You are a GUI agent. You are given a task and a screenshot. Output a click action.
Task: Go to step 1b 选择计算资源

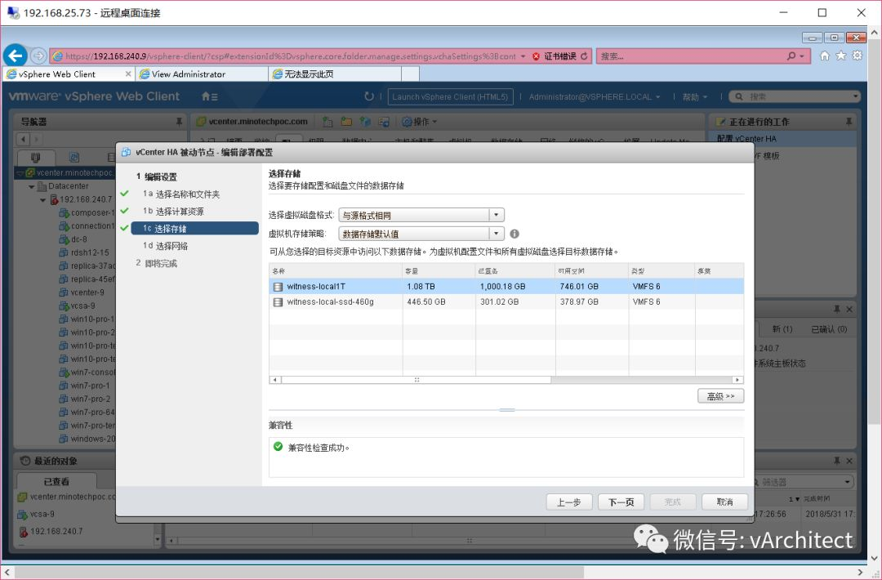(x=173, y=212)
